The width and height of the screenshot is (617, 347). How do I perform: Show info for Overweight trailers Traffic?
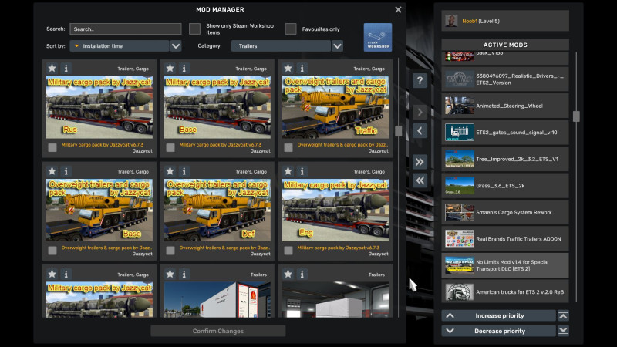[x=302, y=68]
